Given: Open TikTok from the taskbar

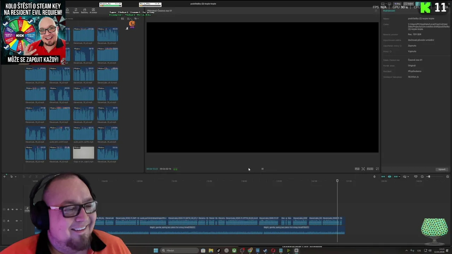Looking at the screenshot, I should coord(219,250).
